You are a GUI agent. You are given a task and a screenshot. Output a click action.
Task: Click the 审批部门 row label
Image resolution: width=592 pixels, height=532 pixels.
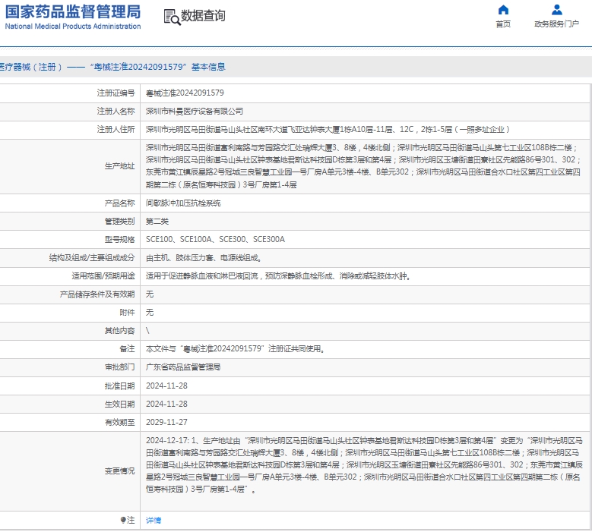119,367
